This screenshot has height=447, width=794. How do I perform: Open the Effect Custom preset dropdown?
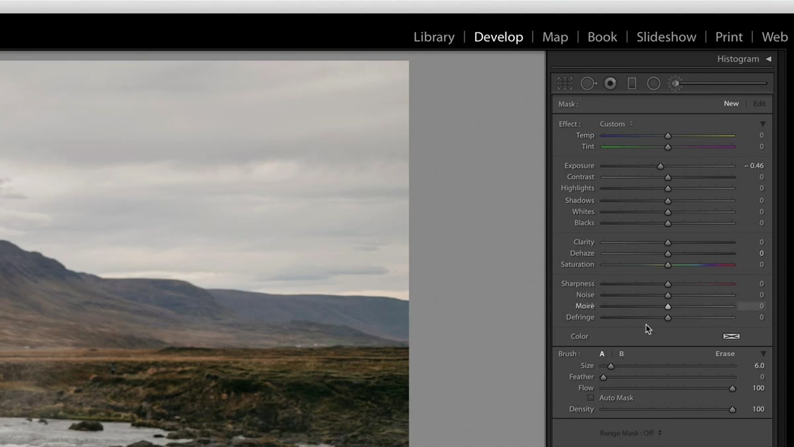click(616, 124)
